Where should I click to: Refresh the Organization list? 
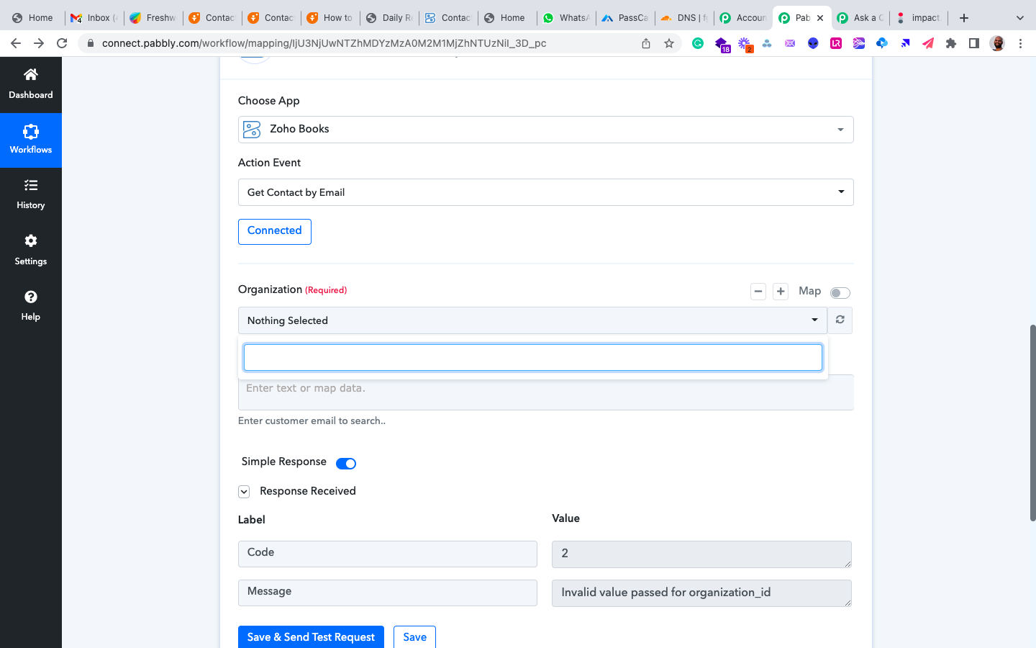[x=840, y=320]
